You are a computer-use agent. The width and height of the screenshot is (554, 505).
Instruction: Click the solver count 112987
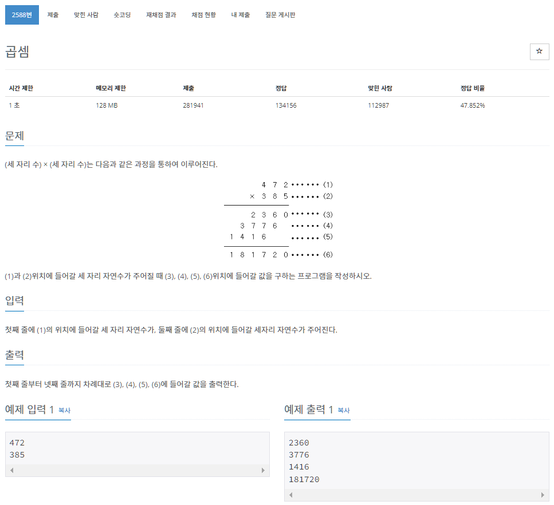[x=378, y=105]
